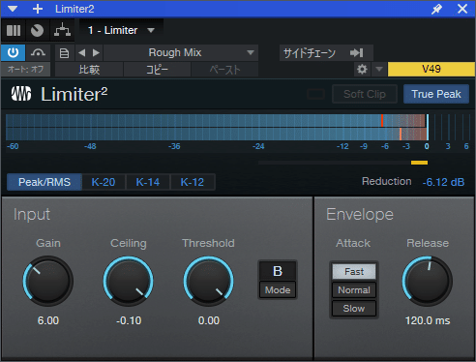
Task: Click the yellow V49 field
Action: (431, 69)
